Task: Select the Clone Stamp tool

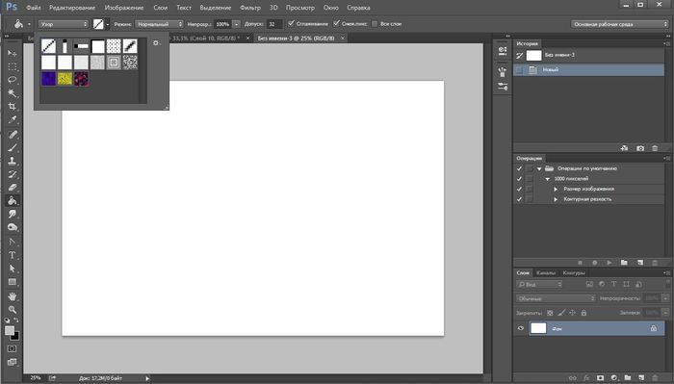Action: point(12,161)
